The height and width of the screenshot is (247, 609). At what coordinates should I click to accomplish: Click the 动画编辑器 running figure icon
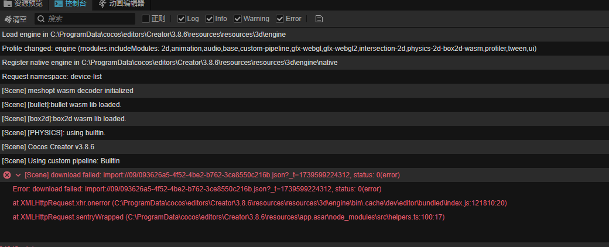pyautogui.click(x=102, y=4)
